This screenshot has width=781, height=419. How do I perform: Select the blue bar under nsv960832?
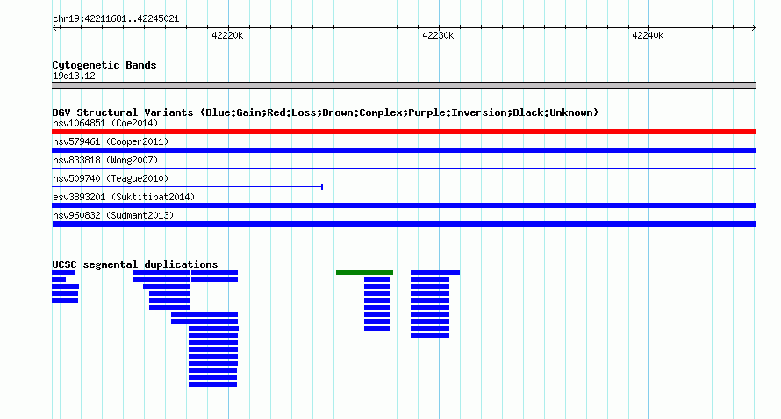pyautogui.click(x=404, y=224)
